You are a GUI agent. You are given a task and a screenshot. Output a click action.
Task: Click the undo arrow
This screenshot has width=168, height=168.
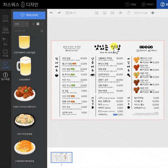click(x=51, y=13)
